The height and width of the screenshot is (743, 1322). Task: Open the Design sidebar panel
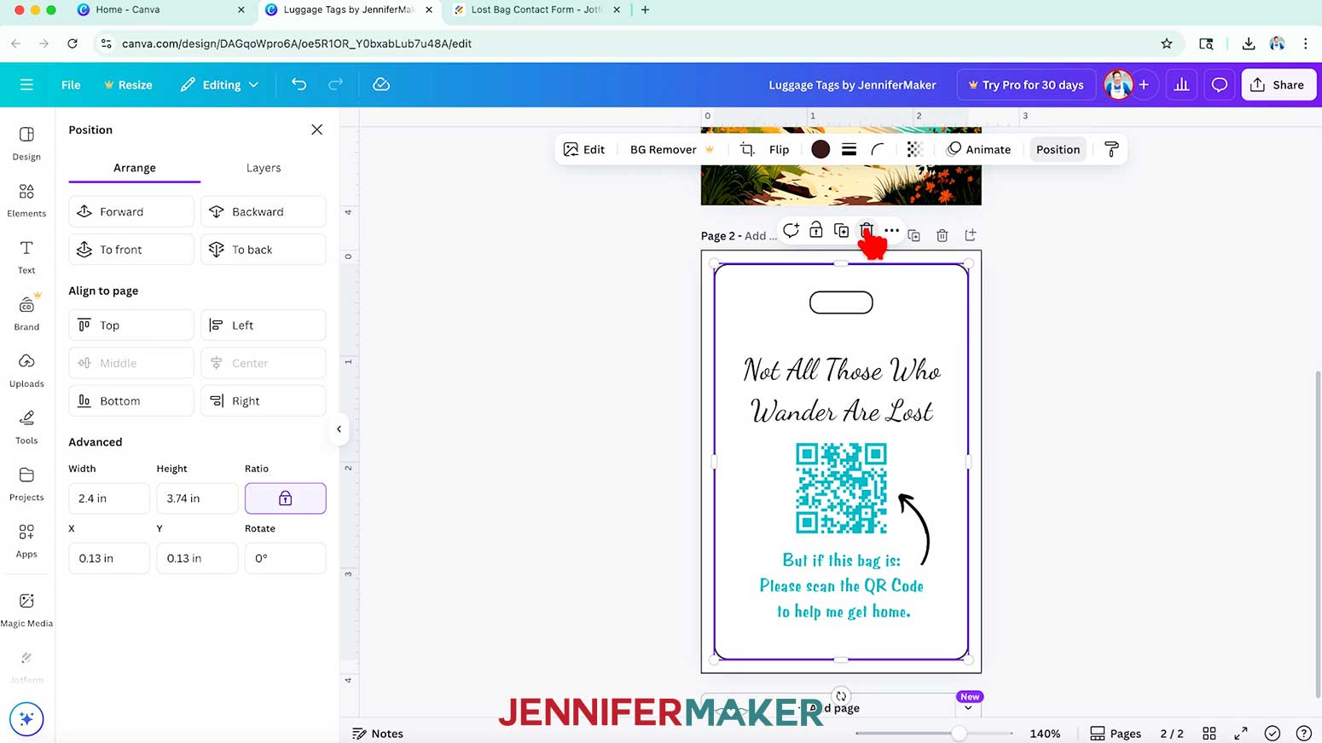point(26,143)
